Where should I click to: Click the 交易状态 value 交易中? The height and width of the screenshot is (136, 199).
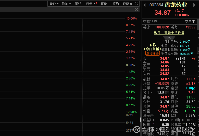click(190, 22)
